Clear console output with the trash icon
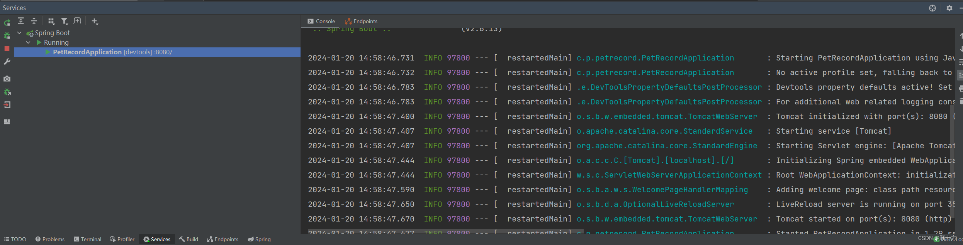Viewport: 963px width, 245px height. [961, 101]
